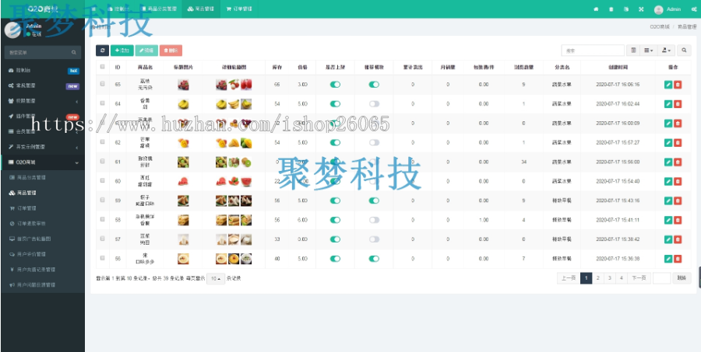Open the dashboard item with hot badge
This screenshot has height=352, width=701.
coord(43,71)
